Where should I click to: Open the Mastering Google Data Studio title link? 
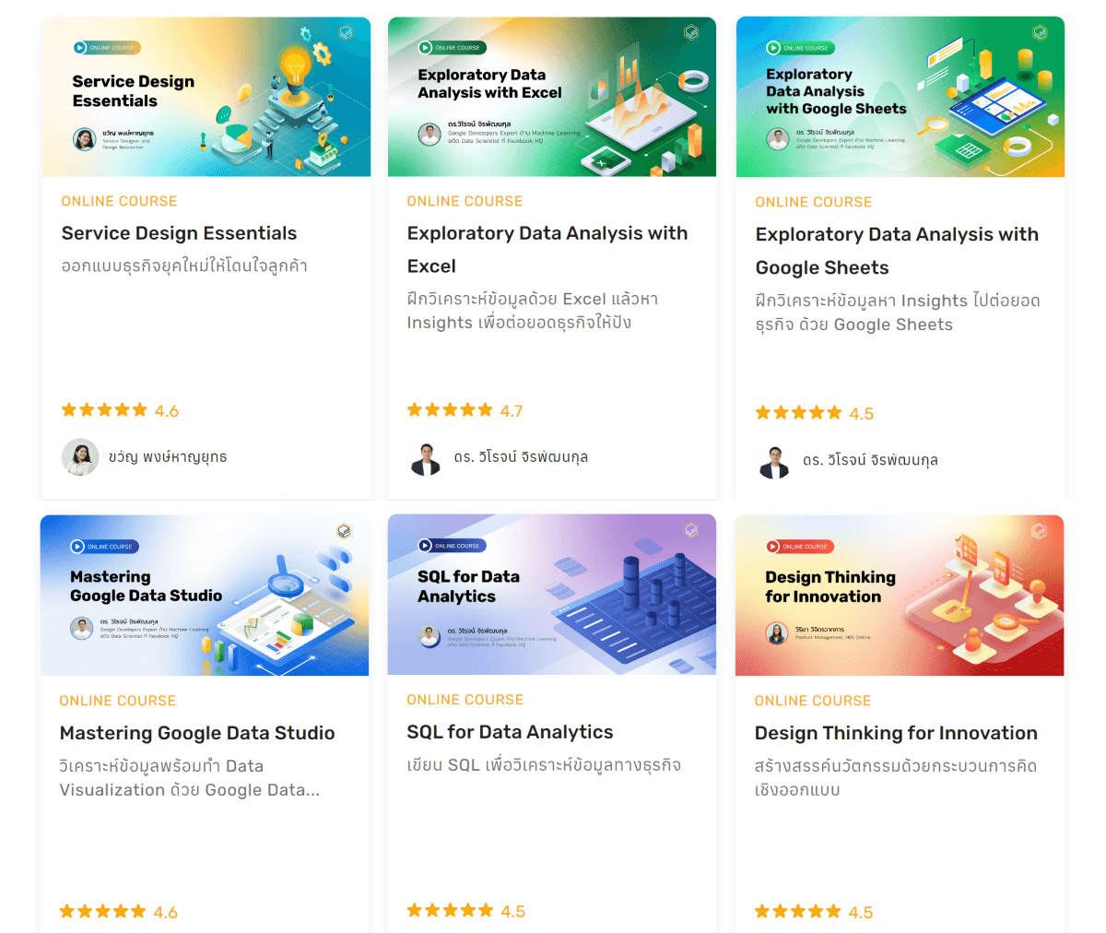(197, 733)
